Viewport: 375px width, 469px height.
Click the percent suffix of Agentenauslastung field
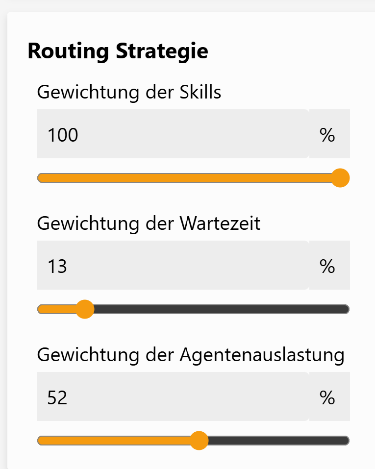(327, 397)
